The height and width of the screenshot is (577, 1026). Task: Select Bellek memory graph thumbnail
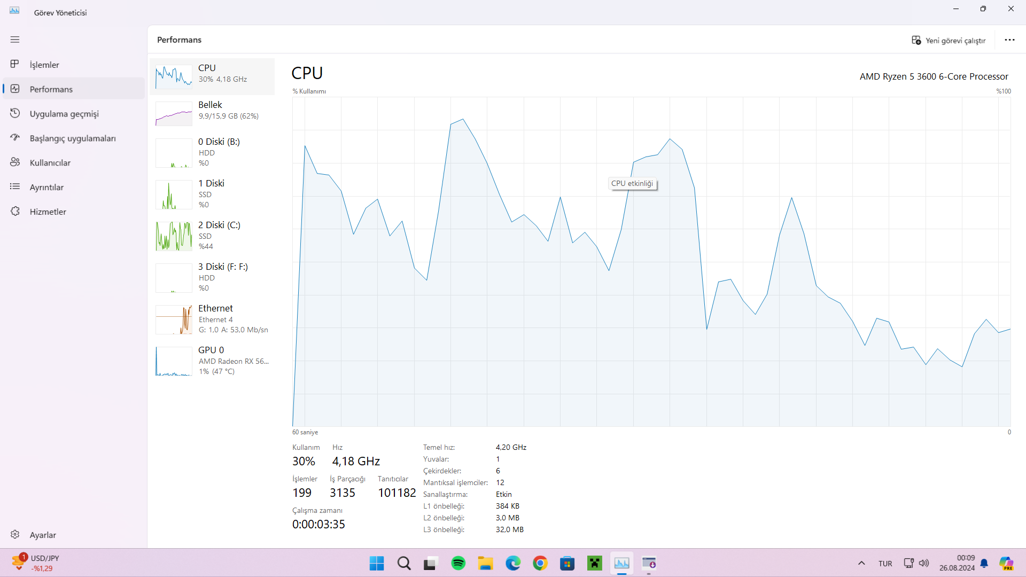point(174,114)
